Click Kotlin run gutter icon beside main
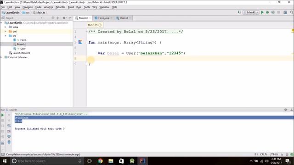 [80, 42]
